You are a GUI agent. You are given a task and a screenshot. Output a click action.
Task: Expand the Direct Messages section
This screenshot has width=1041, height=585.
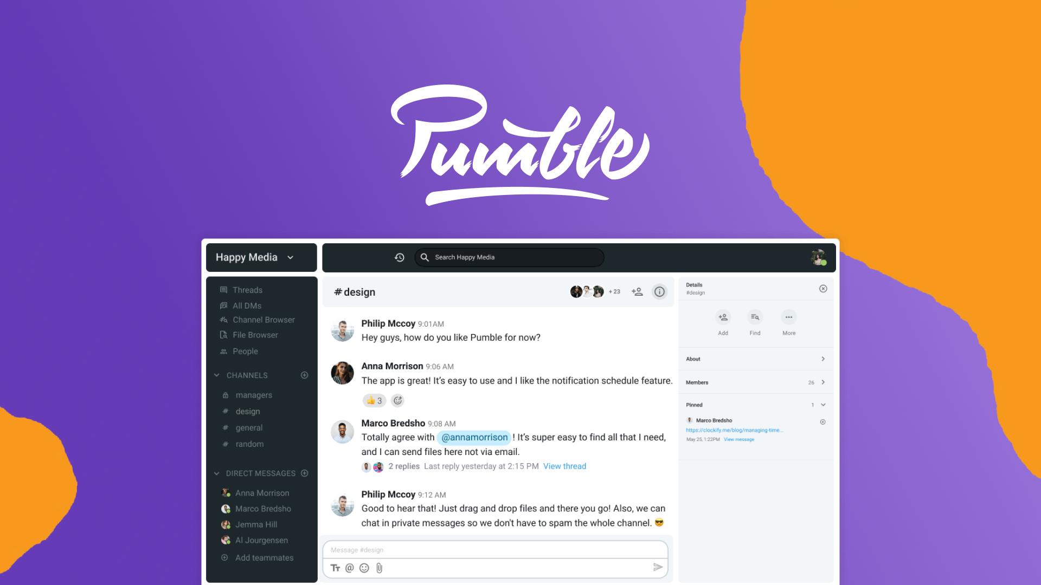click(217, 473)
